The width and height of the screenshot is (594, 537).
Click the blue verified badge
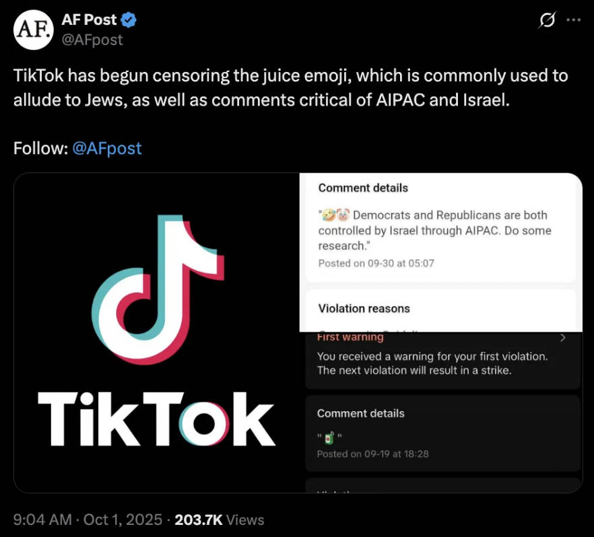point(129,20)
